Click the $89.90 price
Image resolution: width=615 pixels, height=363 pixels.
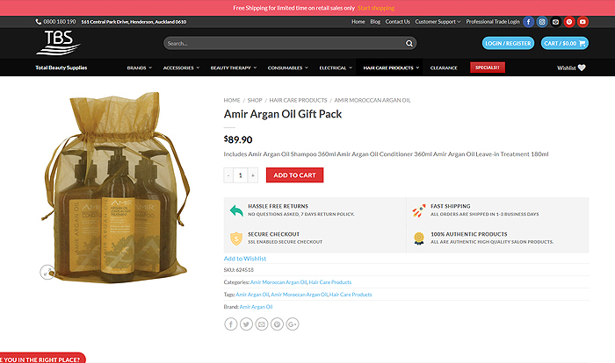pyautogui.click(x=238, y=139)
